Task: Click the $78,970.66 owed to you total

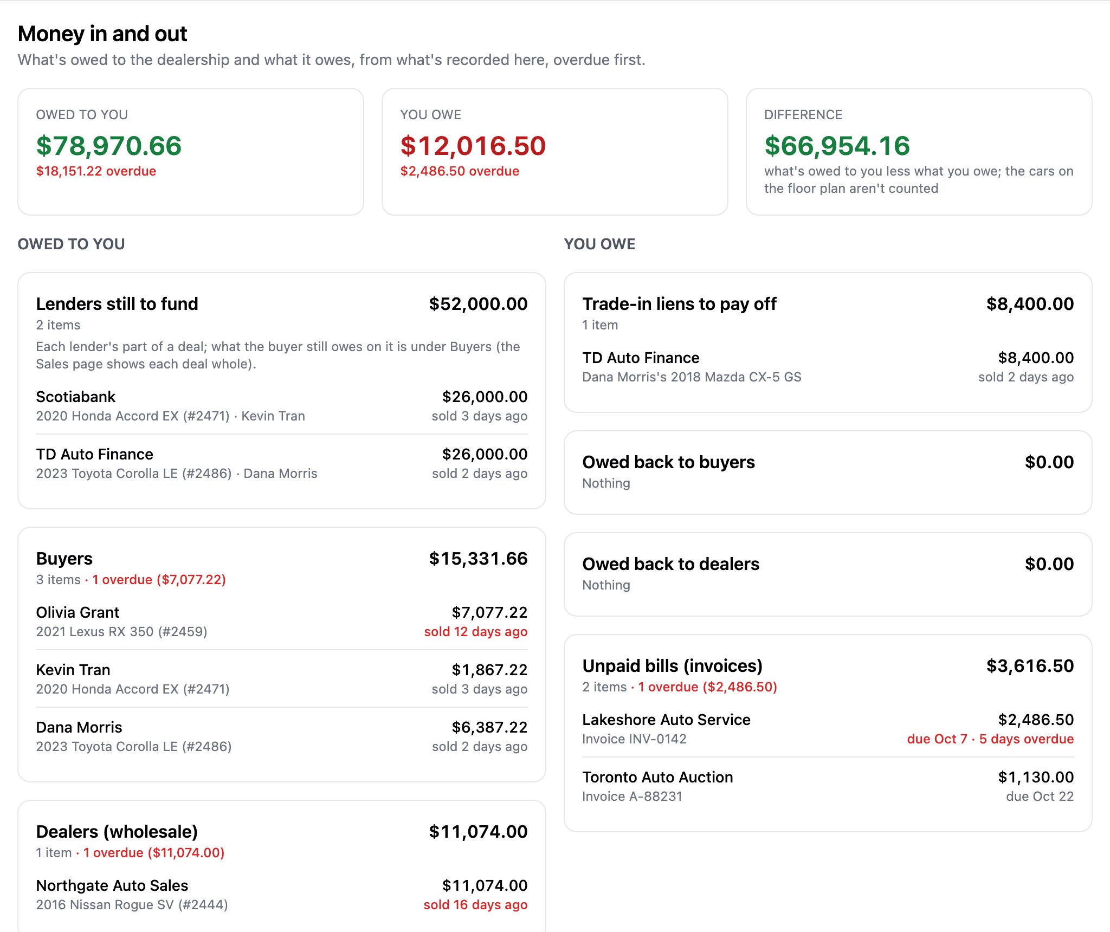Action: tap(109, 146)
